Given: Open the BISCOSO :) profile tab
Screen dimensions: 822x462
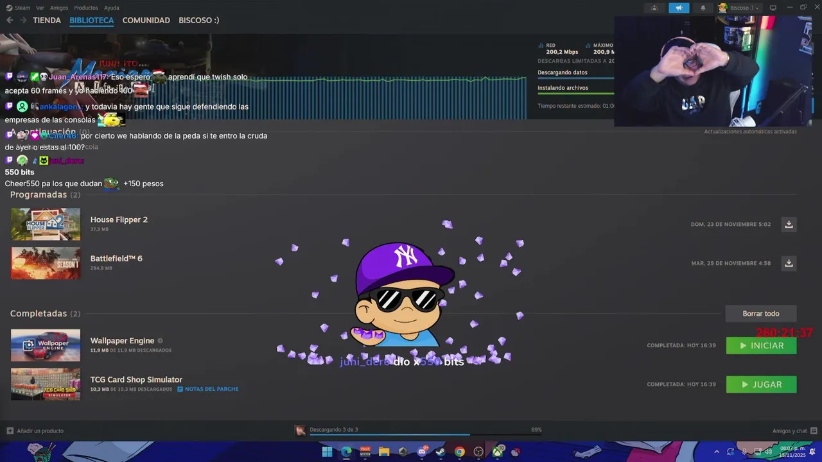Looking at the screenshot, I should point(199,21).
